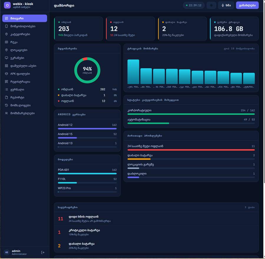This screenshot has height=259, width=265.
Task: Open APK ფაილები via its box icon
Action: coord(6,74)
